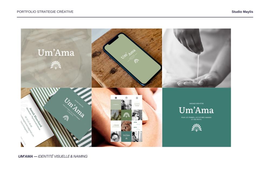Click the palm leaf logo on the phone screen
The width and height of the screenshot is (270, 169).
click(x=137, y=61)
